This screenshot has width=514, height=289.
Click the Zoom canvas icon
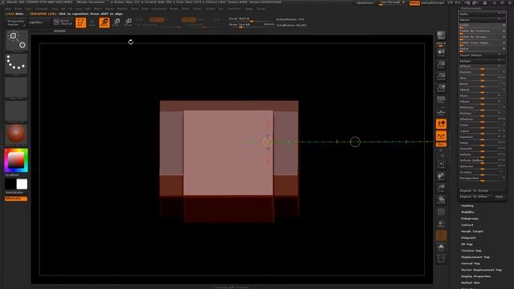(441, 64)
